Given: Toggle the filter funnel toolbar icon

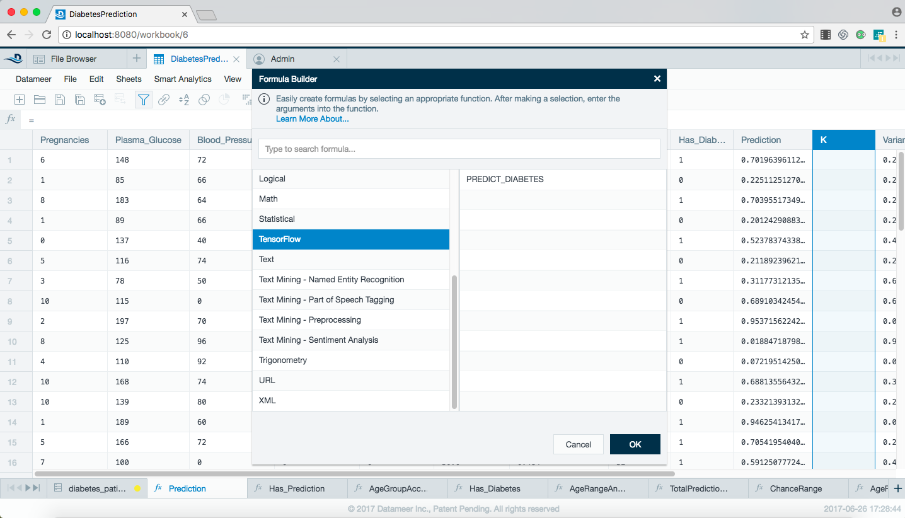Looking at the screenshot, I should 144,100.
